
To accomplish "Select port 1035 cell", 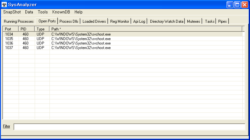I will (x=9, y=39).
